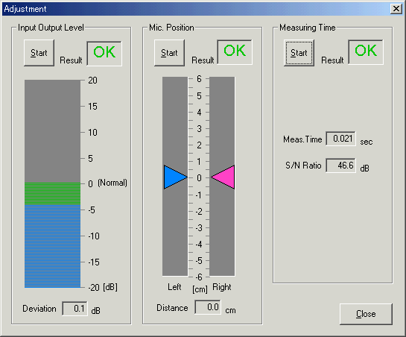
Task: Click the Distance cm value field
Action: [208, 307]
